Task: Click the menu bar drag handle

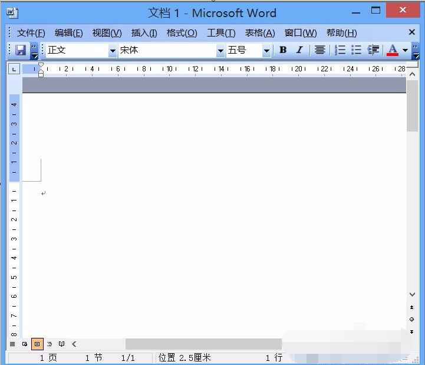Action: pyautogui.click(x=10, y=32)
